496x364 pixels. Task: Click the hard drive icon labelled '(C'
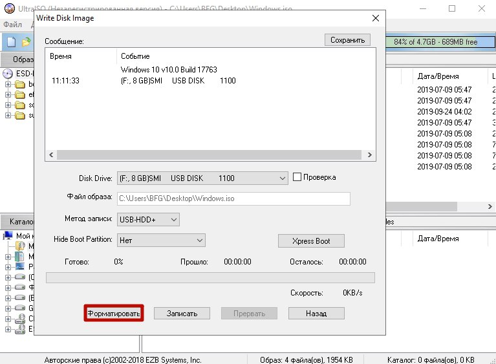[x=20, y=277]
